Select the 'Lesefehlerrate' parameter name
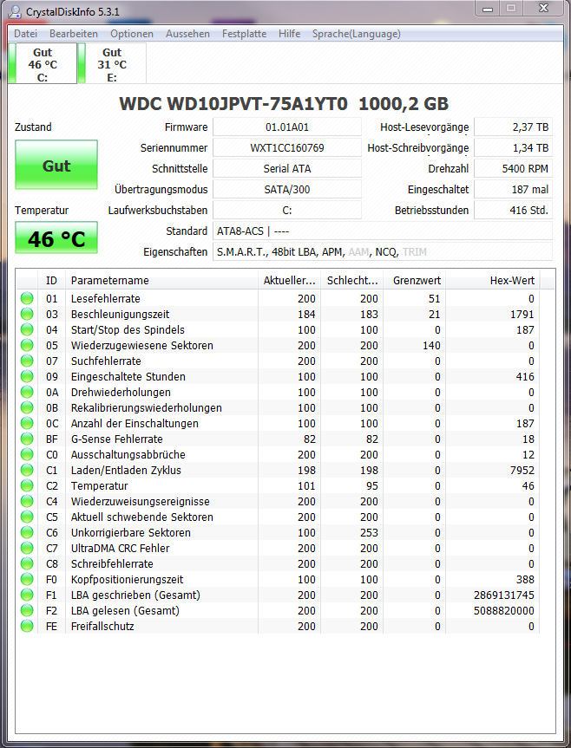 [x=106, y=299]
